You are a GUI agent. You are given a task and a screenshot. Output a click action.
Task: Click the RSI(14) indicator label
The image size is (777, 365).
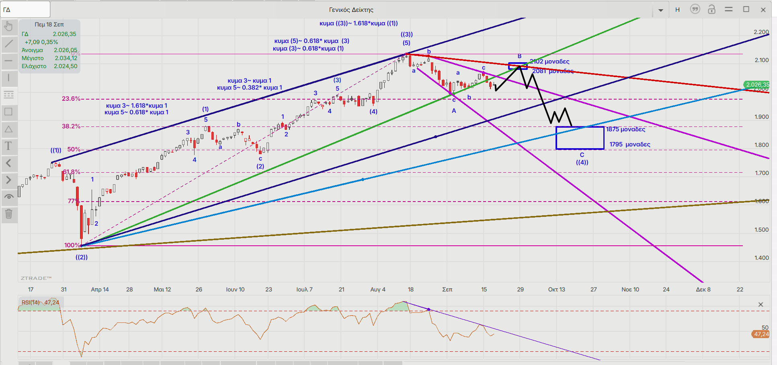[31, 302]
